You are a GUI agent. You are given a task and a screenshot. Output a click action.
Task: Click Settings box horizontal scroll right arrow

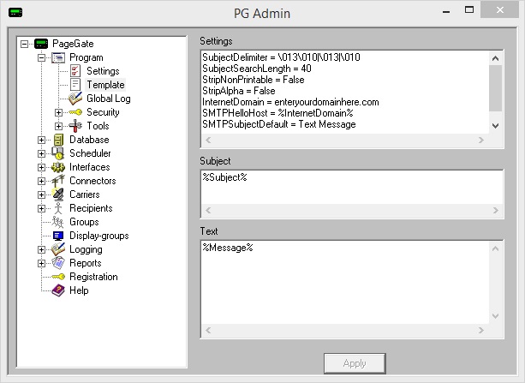pos(481,140)
